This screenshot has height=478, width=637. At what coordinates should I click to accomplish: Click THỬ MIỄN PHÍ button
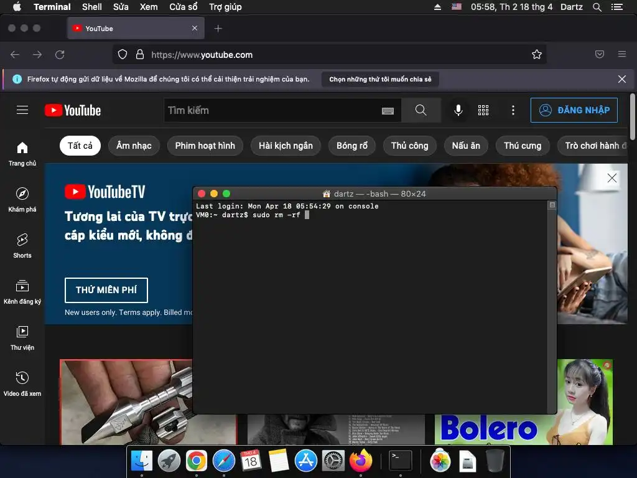106,290
